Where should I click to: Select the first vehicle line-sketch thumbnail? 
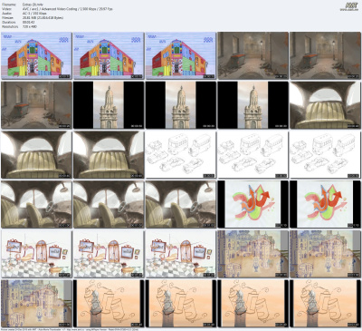click(181, 154)
